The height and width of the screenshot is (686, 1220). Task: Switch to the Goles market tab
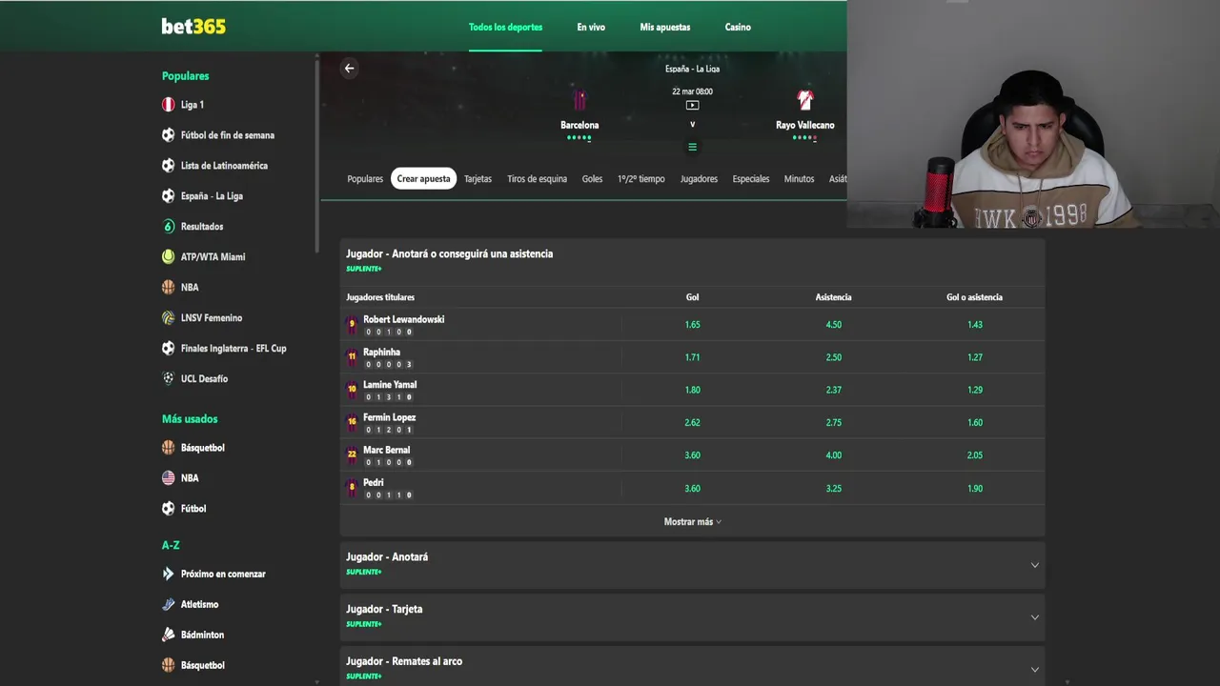592,179
